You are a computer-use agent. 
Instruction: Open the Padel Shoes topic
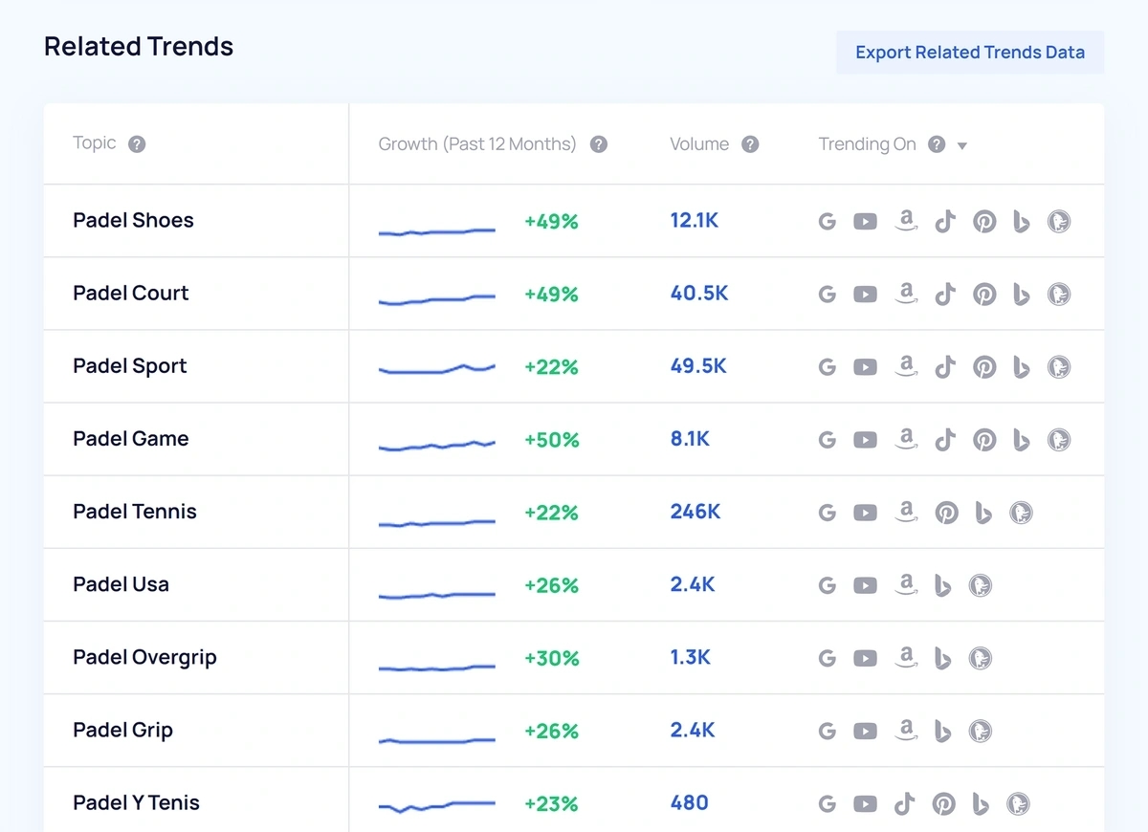coord(133,220)
